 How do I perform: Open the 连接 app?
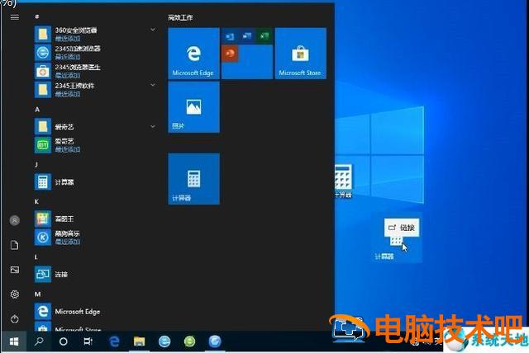click(x=96, y=275)
